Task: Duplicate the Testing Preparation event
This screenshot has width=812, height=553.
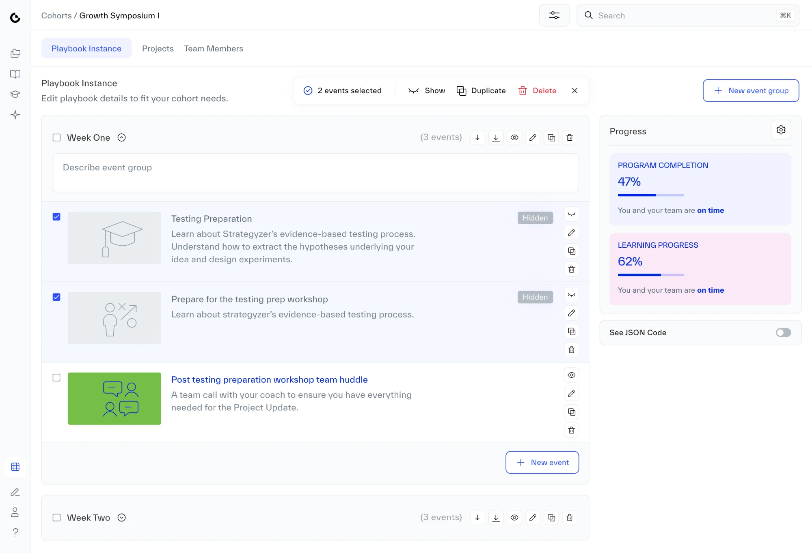Action: (572, 251)
